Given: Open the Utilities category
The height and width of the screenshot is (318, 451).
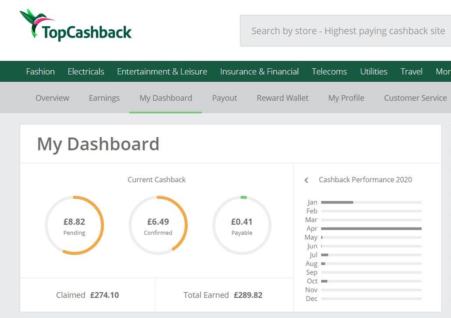Looking at the screenshot, I should [x=374, y=72].
